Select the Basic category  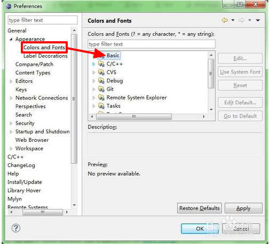(x=113, y=56)
